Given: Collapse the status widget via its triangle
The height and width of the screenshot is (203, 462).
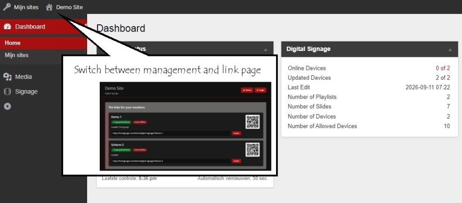Looking at the screenshot, I should (265, 50).
